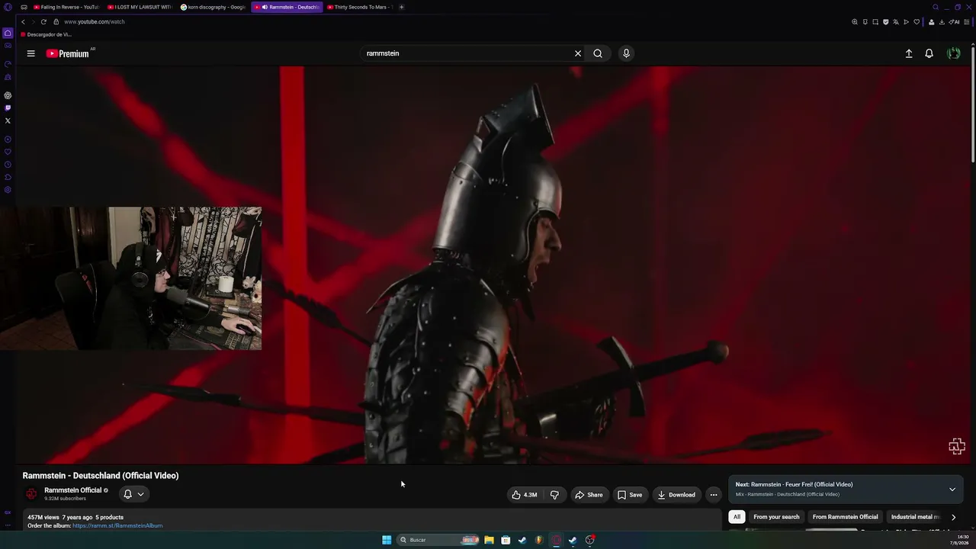This screenshot has width=976, height=549.
Task: Open Twitch in the browser sidebar
Action: click(x=8, y=108)
